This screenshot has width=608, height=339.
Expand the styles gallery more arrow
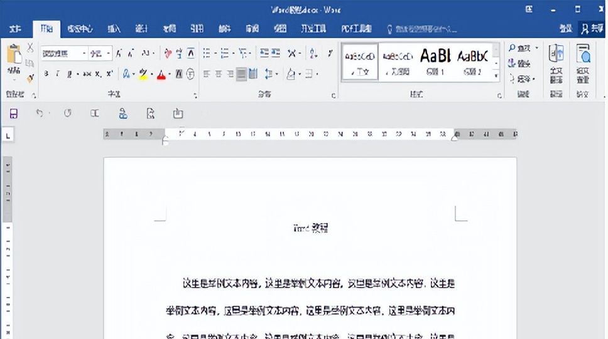pos(496,76)
